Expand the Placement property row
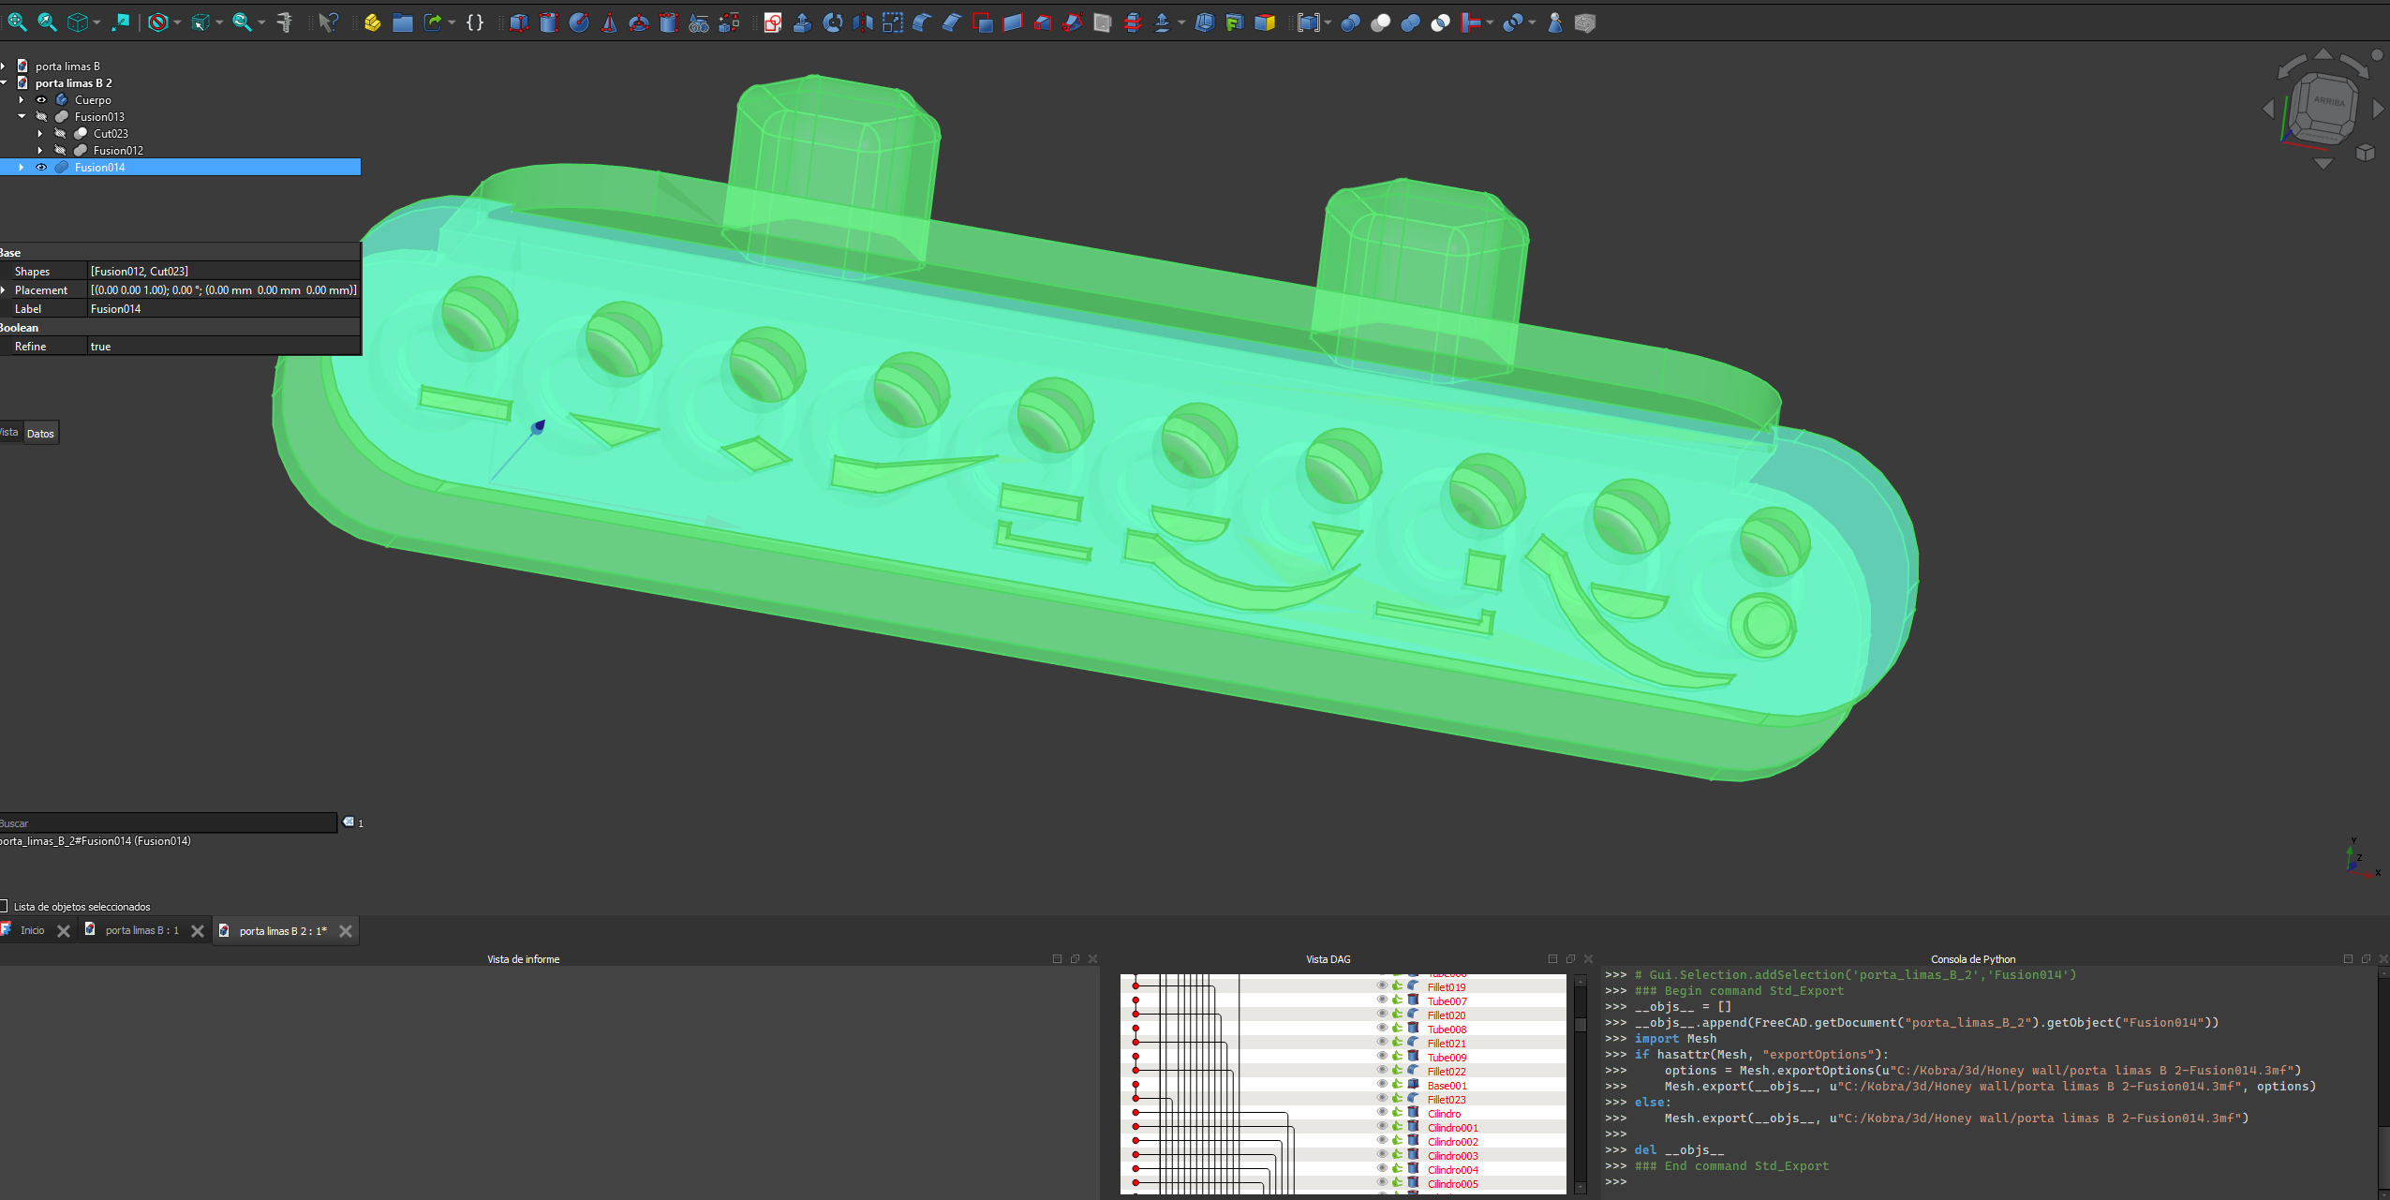 4,290
